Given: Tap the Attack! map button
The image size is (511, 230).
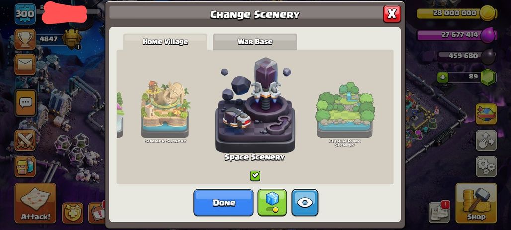Looking at the screenshot, I should 35,203.
